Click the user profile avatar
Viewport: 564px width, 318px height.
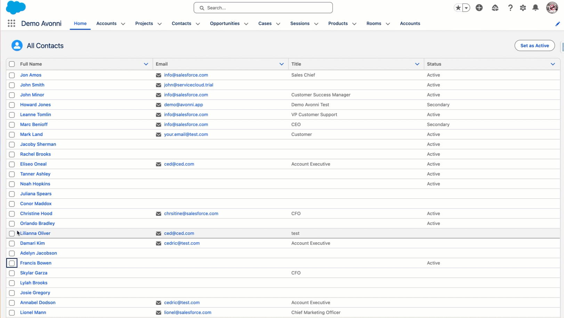(552, 8)
